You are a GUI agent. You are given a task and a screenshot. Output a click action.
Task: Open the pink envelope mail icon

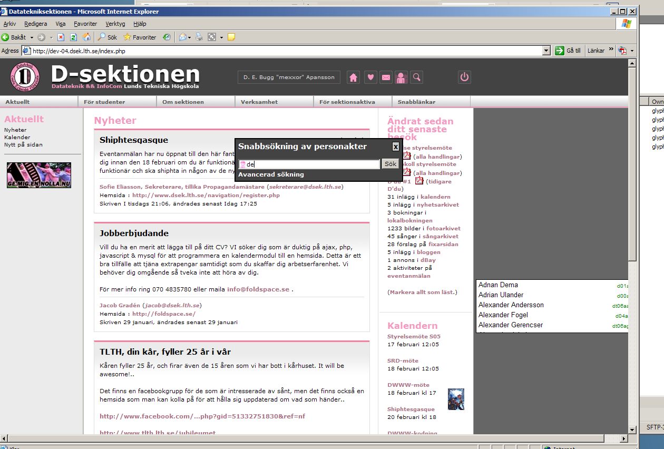coord(386,77)
